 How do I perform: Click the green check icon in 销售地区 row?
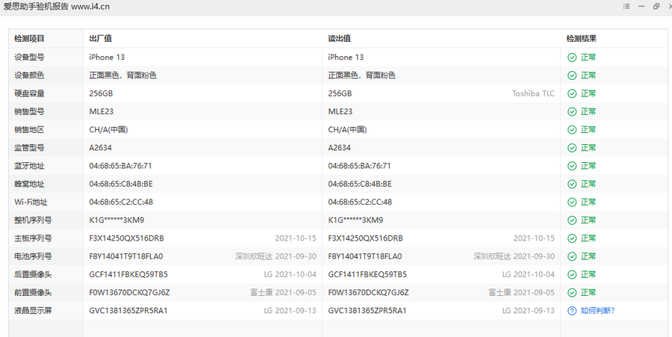(x=572, y=129)
